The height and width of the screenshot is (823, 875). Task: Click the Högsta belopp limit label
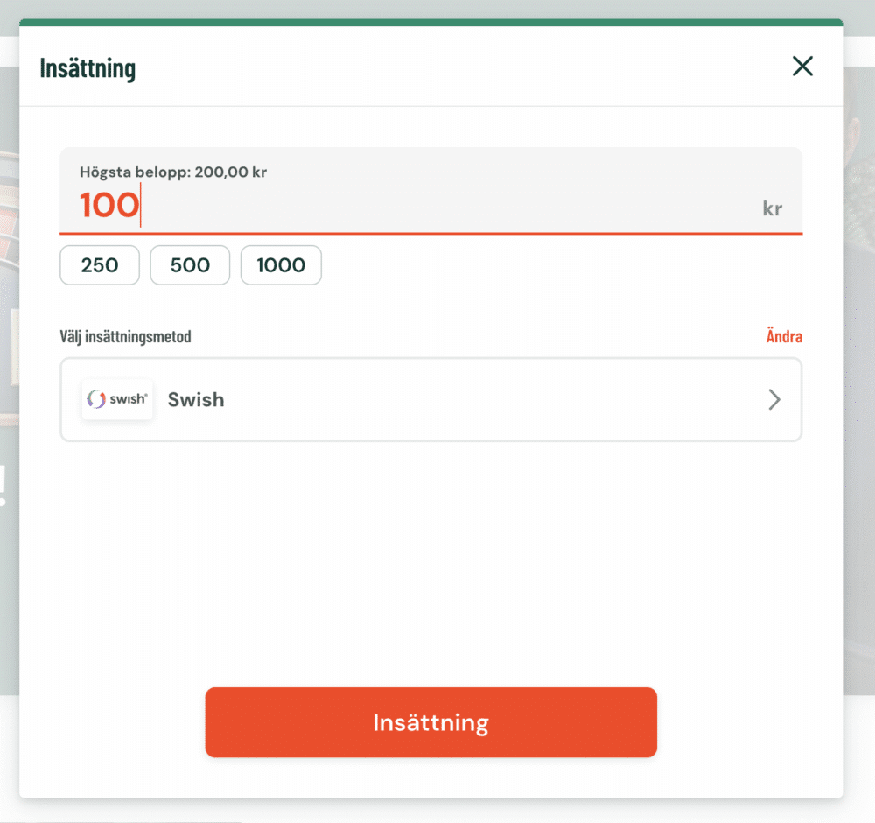tap(173, 172)
